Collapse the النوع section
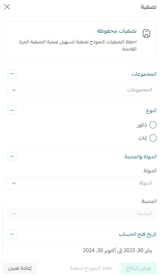The image size is (161, 276). pos(12,110)
